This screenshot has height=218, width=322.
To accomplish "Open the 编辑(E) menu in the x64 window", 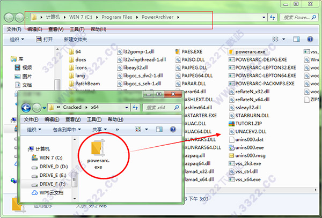I will point(52,119).
